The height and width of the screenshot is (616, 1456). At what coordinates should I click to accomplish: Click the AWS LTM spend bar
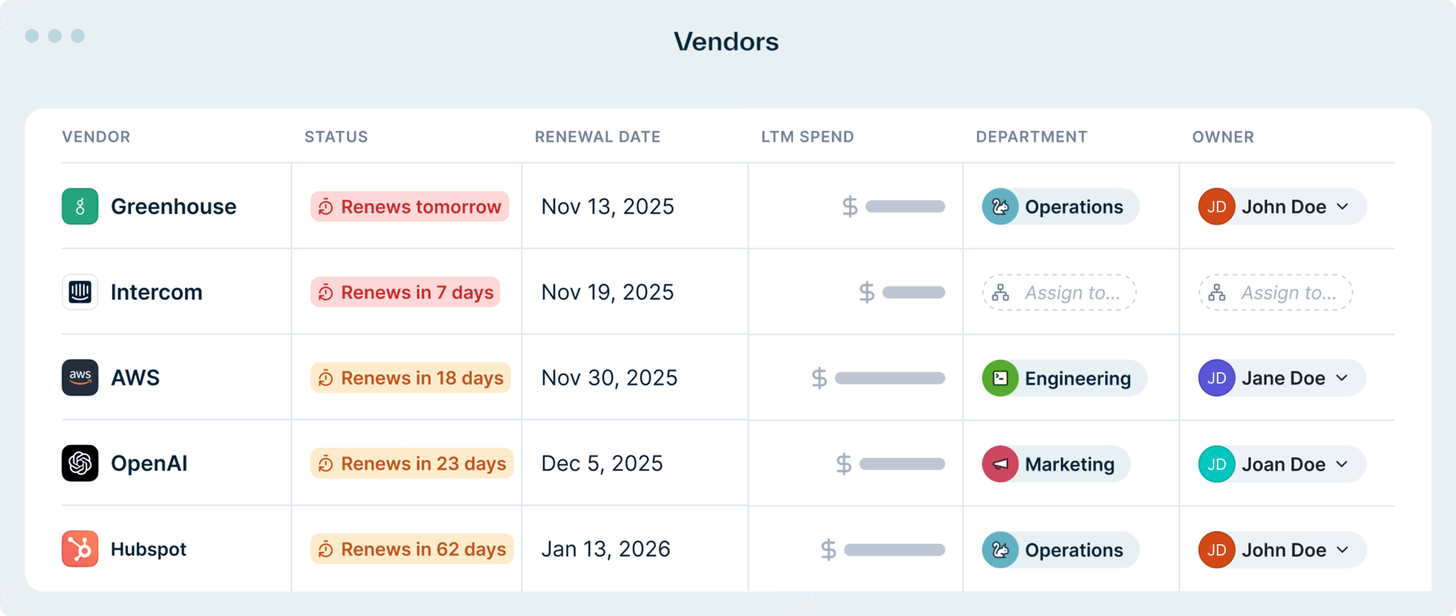[x=890, y=378]
